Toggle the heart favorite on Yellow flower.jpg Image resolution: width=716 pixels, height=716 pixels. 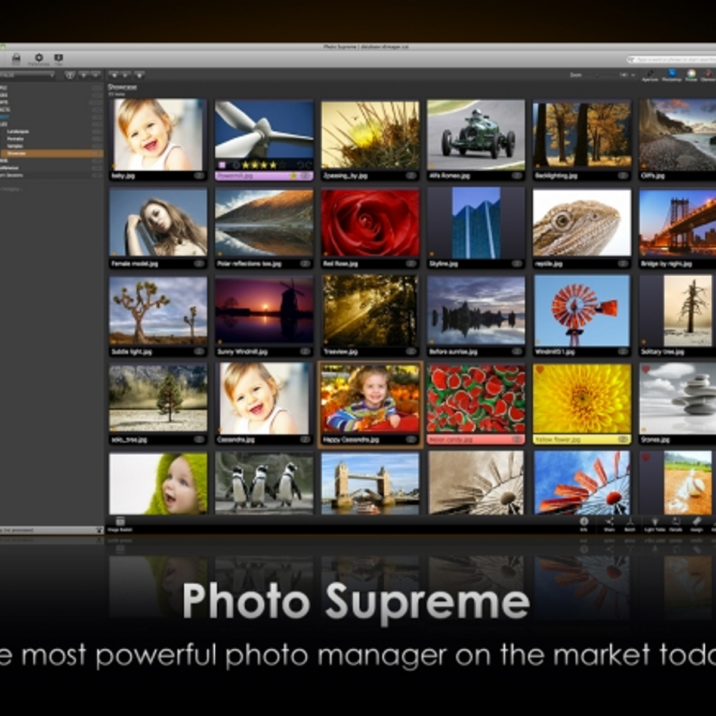point(539,368)
